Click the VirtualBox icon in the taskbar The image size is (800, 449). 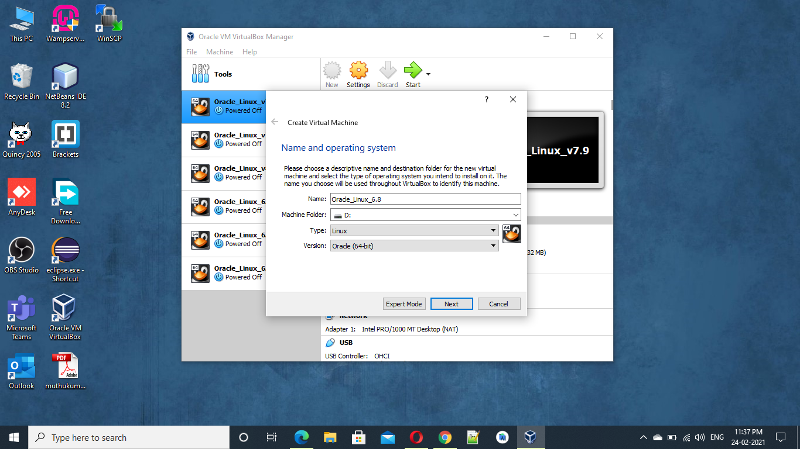point(531,437)
